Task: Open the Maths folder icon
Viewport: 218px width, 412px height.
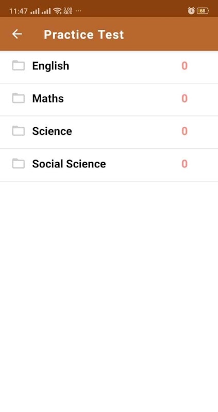Action: tap(19, 98)
